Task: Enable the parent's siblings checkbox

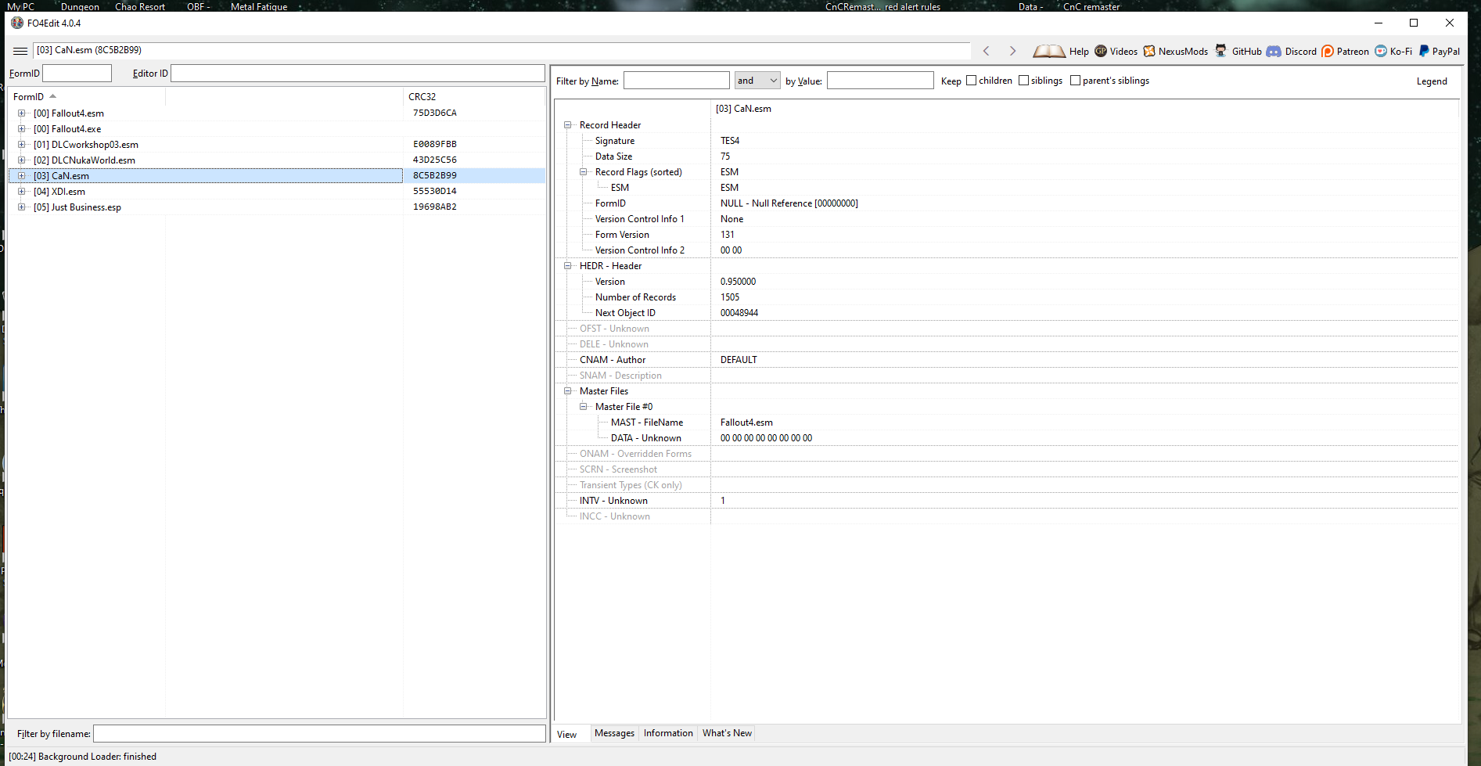Action: (1075, 81)
